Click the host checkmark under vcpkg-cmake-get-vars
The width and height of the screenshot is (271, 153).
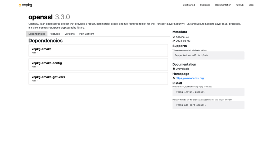pyautogui.click(x=38, y=81)
